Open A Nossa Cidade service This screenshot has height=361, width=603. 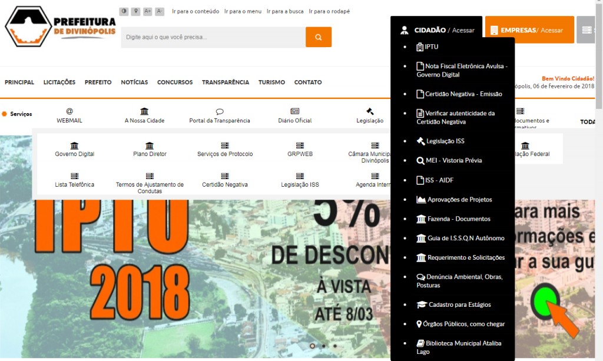coord(145,115)
